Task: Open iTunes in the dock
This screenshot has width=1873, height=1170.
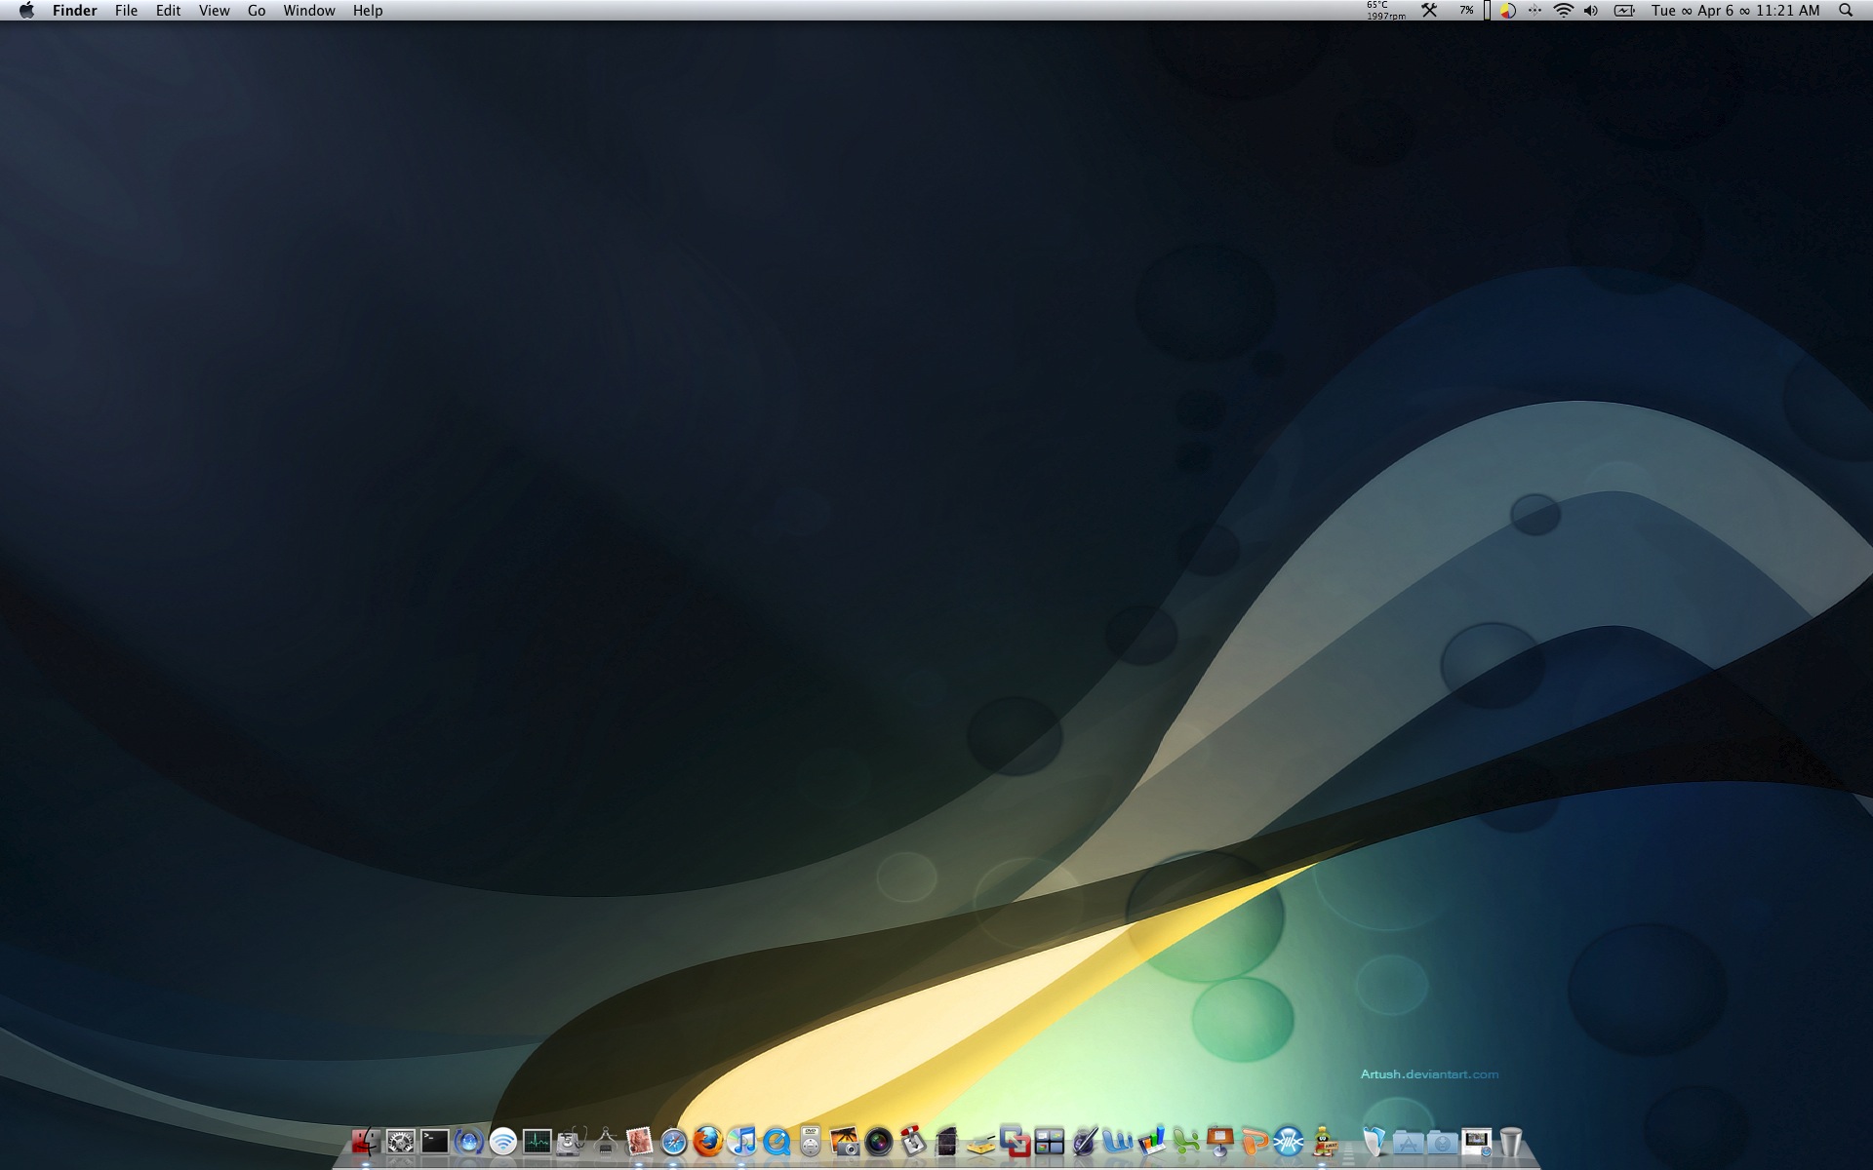Action: coord(742,1142)
